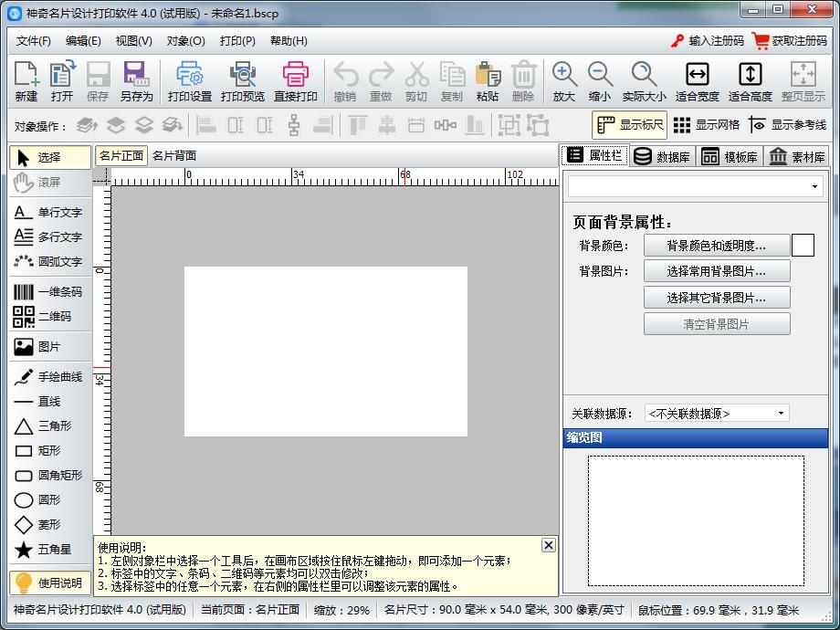Toggle 显示网格 grid display
The height and width of the screenshot is (630, 840).
706,125
